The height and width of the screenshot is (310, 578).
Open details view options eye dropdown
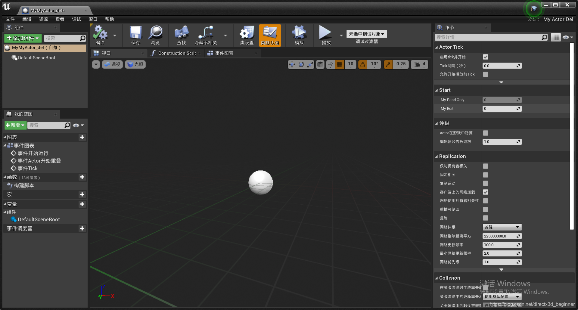(x=568, y=37)
